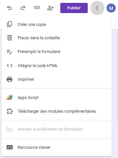118x158 pixels.
Task: Choose Intégrer le code HTML
Action: point(56,65)
